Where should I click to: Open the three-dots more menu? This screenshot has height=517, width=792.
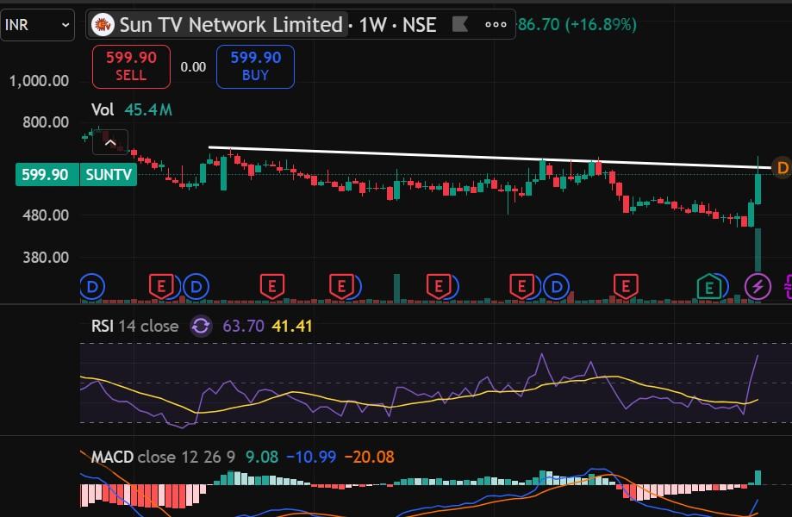[496, 24]
